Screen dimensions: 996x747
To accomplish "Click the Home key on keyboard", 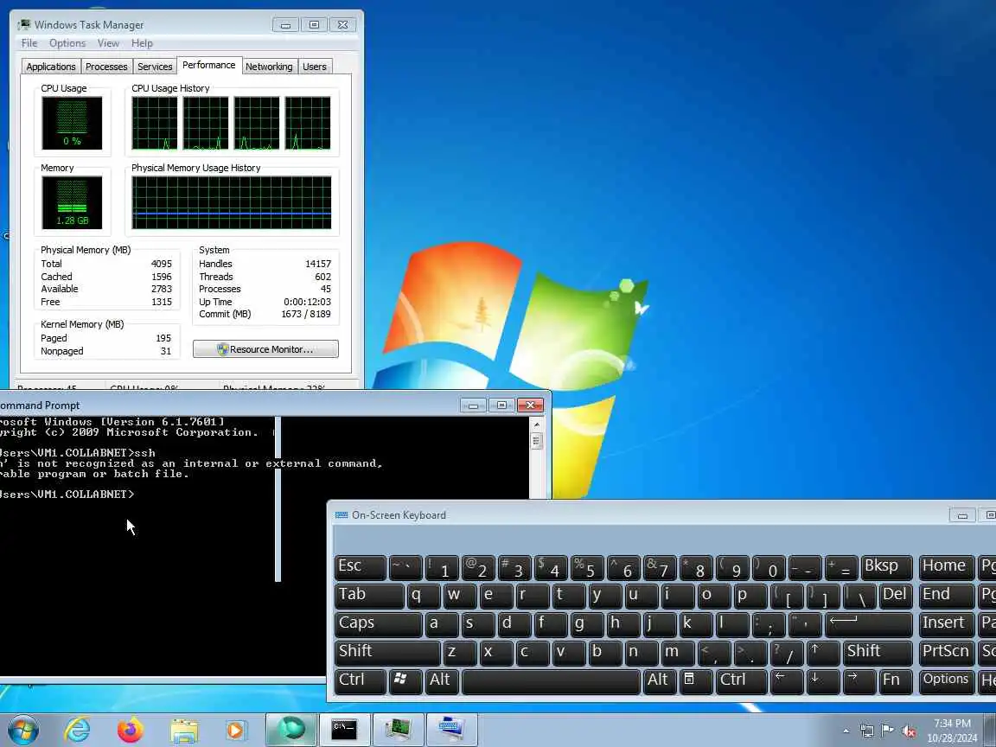I will coord(947,567).
